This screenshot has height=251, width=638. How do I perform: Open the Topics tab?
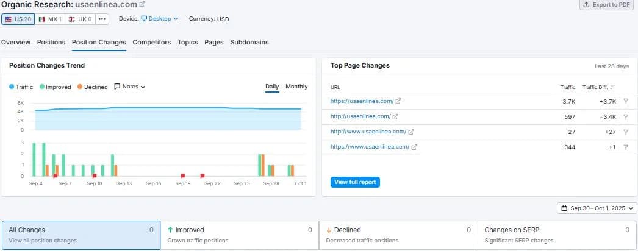pos(188,42)
